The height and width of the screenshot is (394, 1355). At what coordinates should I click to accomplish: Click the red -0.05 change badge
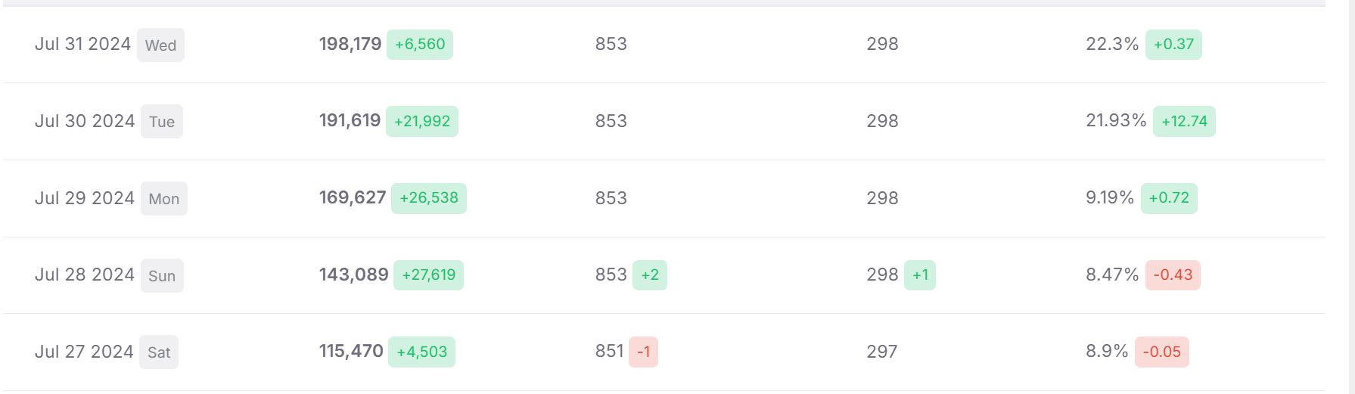1161,352
